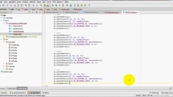
Task: Select images.jpg in drawable folder
Action: click(15, 45)
